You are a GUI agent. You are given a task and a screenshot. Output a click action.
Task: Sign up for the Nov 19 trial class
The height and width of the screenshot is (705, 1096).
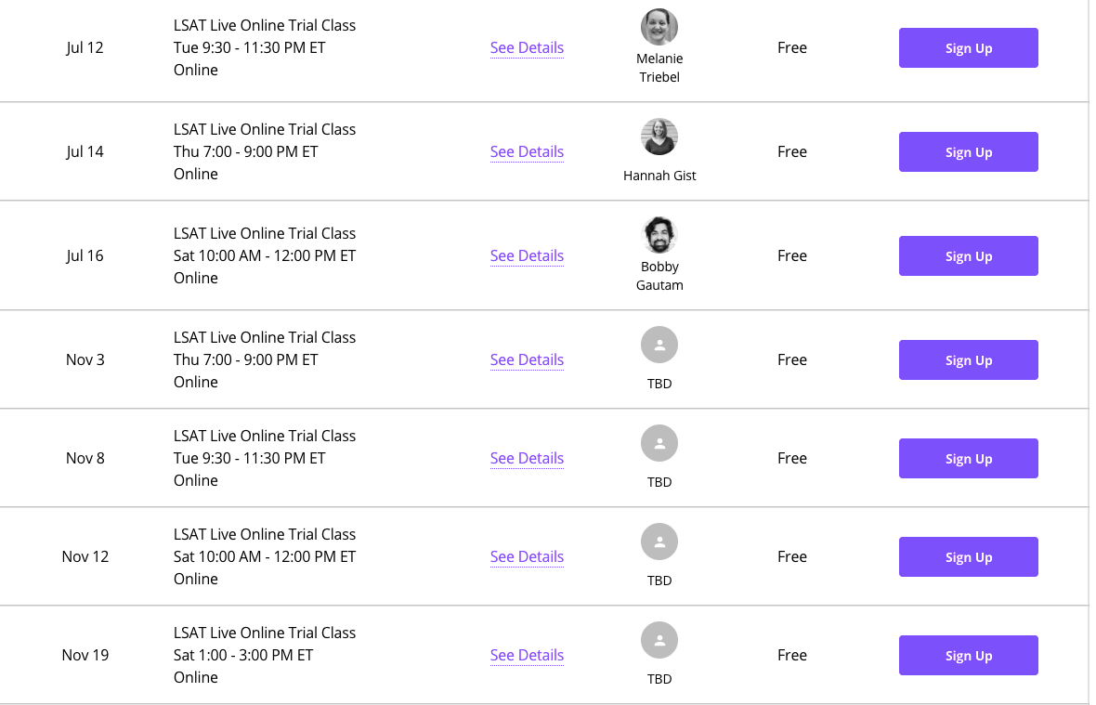tap(968, 656)
